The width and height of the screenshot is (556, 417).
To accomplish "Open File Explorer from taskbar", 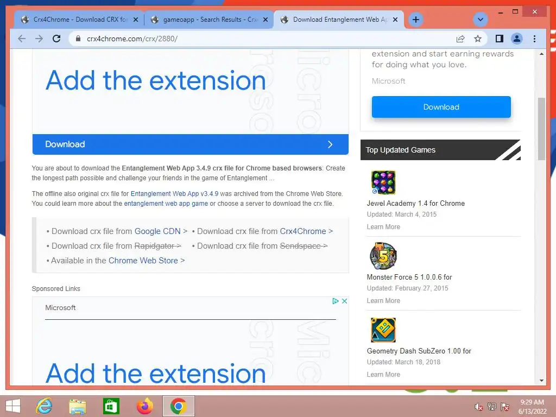I will pyautogui.click(x=78, y=406).
